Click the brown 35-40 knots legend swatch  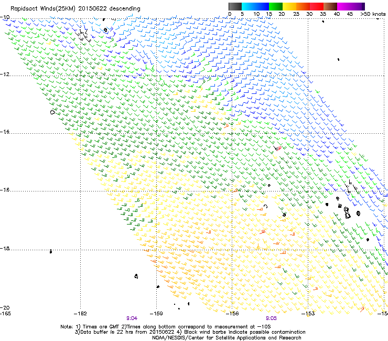tap(330, 6)
